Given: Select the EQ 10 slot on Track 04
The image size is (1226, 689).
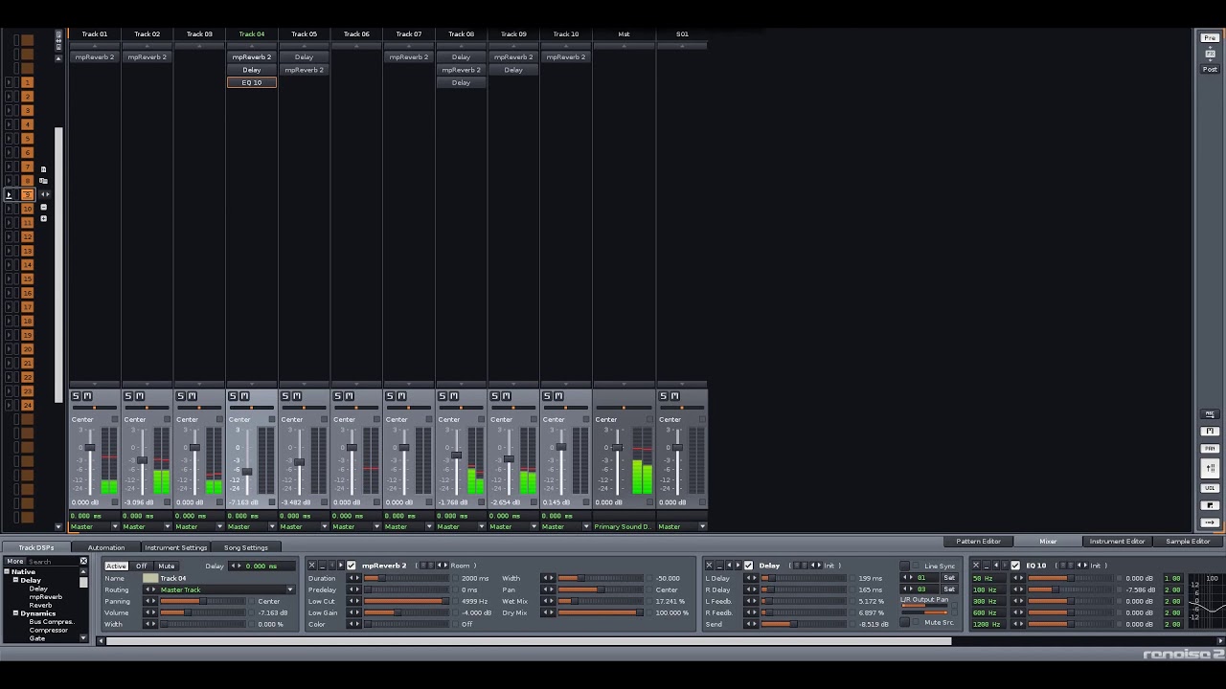Looking at the screenshot, I should click(x=252, y=82).
